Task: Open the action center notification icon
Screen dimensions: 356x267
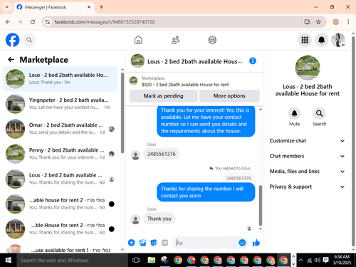Action: [325, 260]
